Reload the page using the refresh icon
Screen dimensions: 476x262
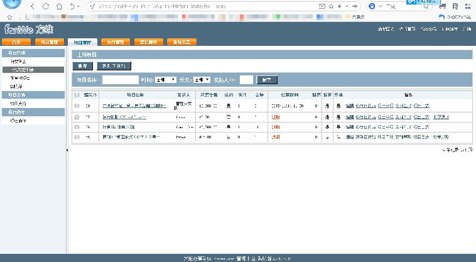[46, 6]
